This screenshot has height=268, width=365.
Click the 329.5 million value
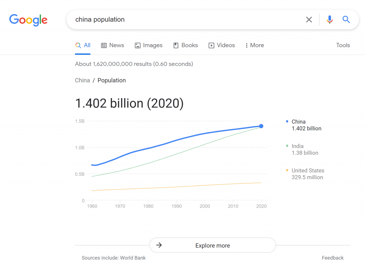coord(307,177)
